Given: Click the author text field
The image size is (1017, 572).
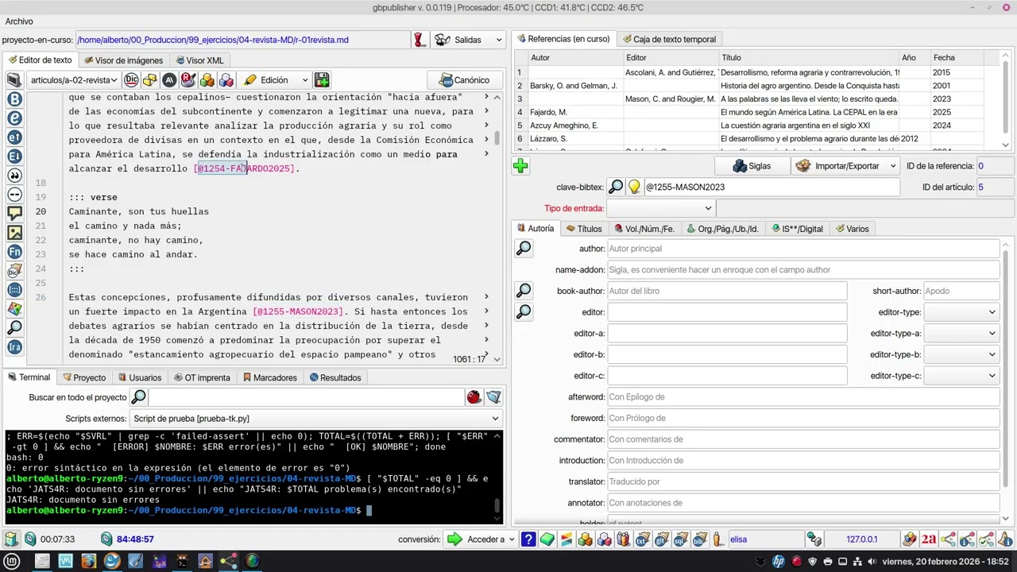Looking at the screenshot, I should [803, 249].
